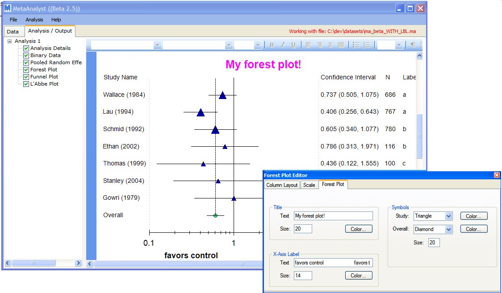Toggle the Funnel Plot checkbox
Screen dimensions: 502x293
pyautogui.click(x=26, y=77)
